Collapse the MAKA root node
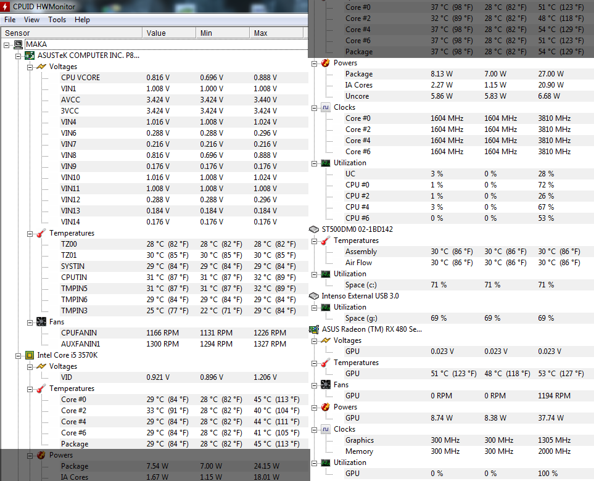The width and height of the screenshot is (594, 481). pyautogui.click(x=6, y=45)
